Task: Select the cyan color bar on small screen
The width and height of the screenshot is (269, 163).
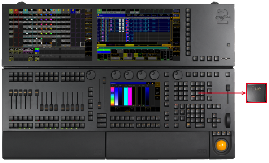Action: point(126,96)
